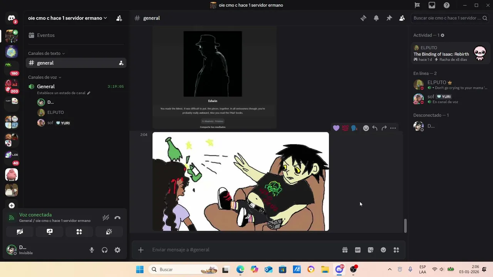
Task: Toggle the member list visibility
Action: tap(402, 18)
